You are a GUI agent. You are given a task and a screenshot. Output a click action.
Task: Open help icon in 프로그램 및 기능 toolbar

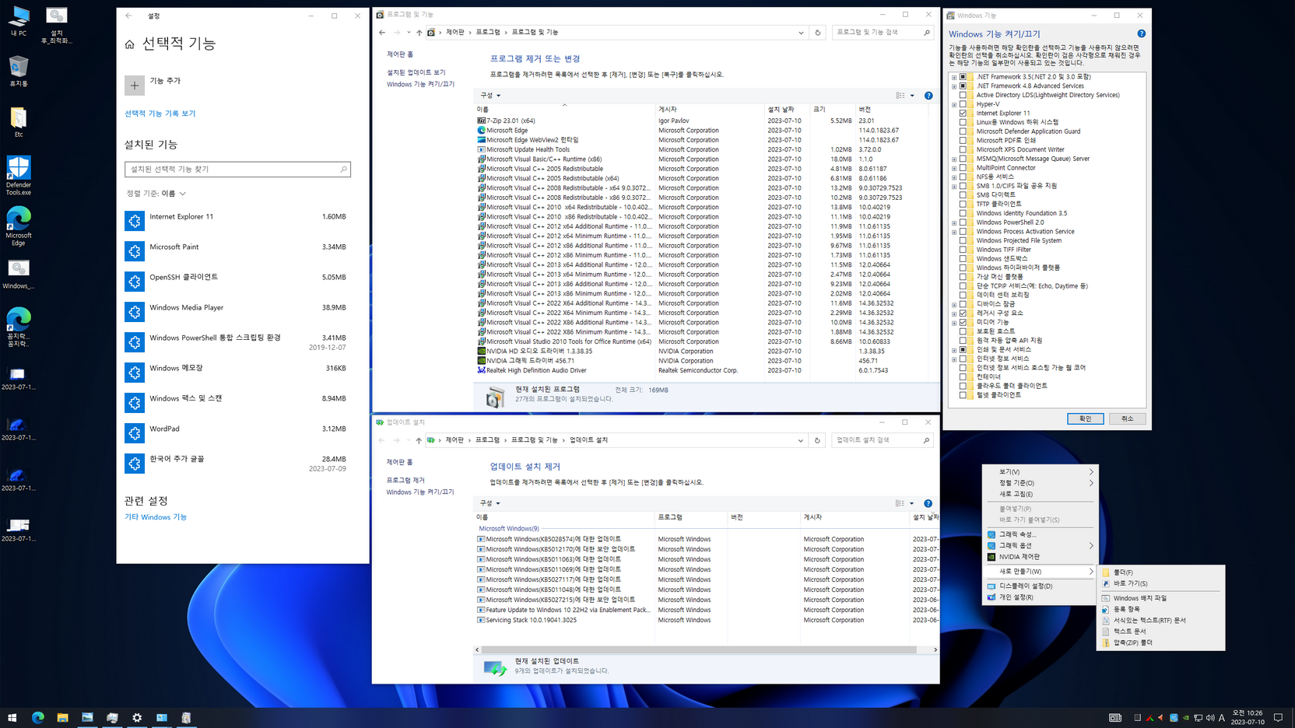coord(928,96)
